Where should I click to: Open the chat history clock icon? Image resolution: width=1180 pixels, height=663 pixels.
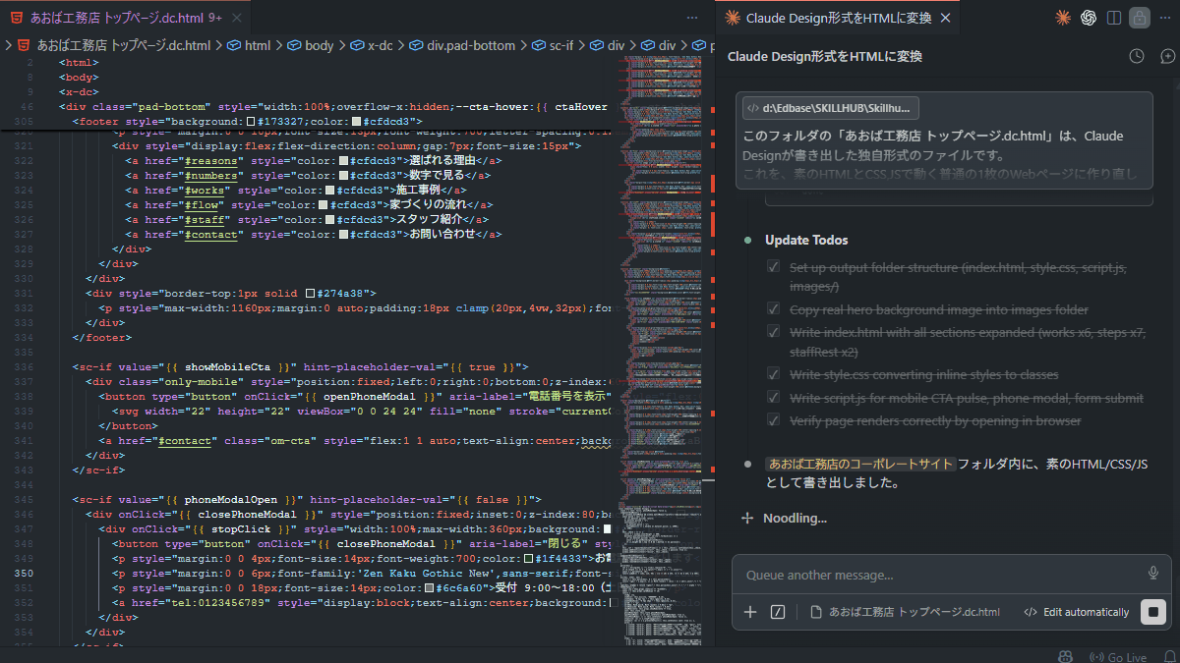click(1137, 57)
